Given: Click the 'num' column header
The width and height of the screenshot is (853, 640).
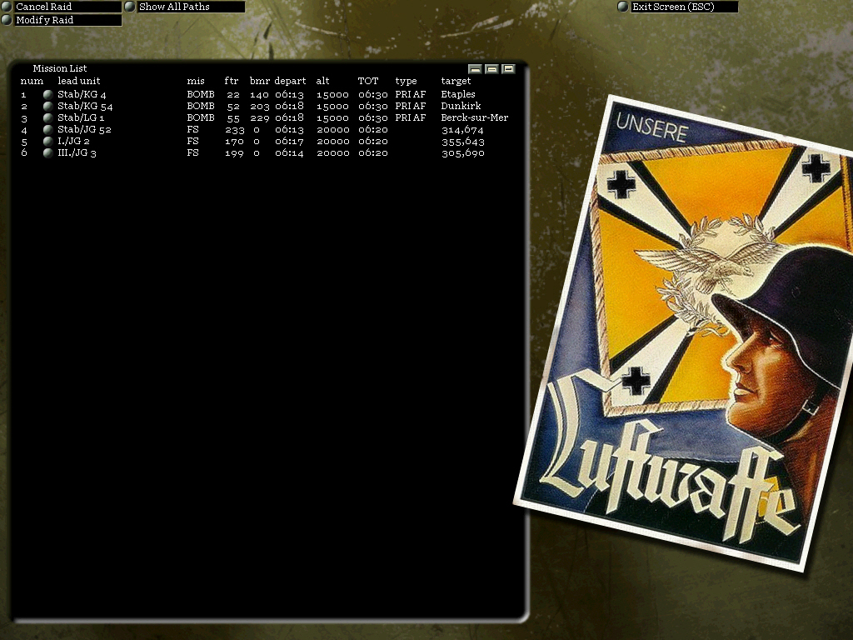Looking at the screenshot, I should pyautogui.click(x=32, y=81).
